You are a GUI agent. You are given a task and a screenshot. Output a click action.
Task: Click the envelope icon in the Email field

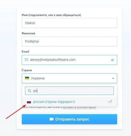point(26,60)
